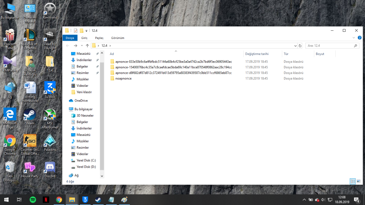This screenshot has width=365, height=205.
Task: Switch to large icons view layout
Action: pos(359,181)
